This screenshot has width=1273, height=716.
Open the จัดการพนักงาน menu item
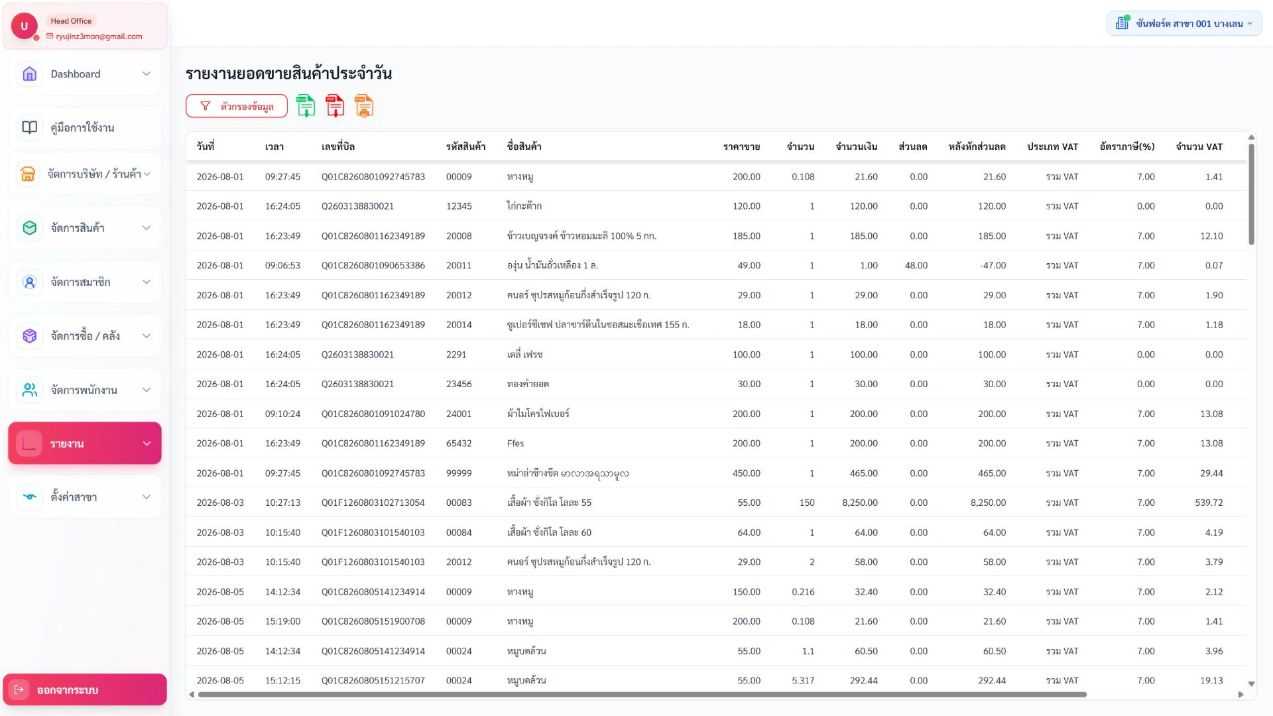tap(85, 390)
